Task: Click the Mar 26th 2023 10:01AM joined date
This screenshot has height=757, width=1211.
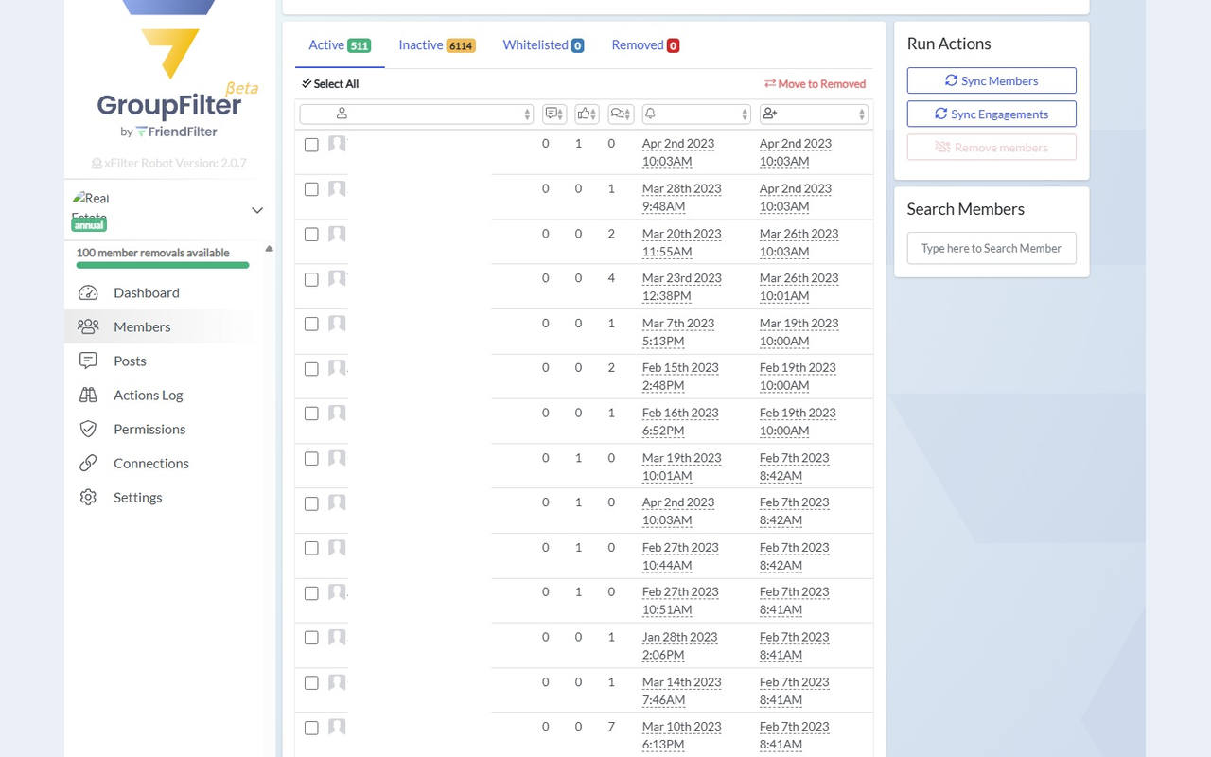Action: coord(799,287)
